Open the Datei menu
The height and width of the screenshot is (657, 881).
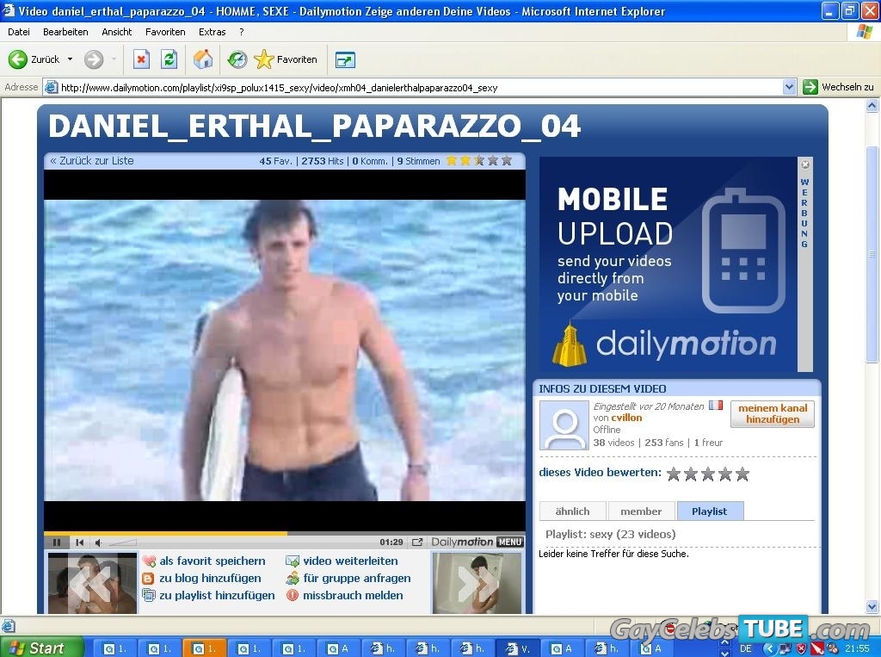coord(19,32)
